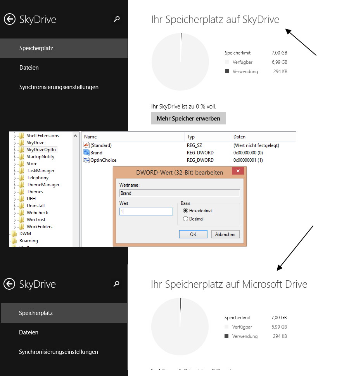Select Speicherplatz below the registry editor
Screen dimensions: 337x376
(x=64, y=313)
